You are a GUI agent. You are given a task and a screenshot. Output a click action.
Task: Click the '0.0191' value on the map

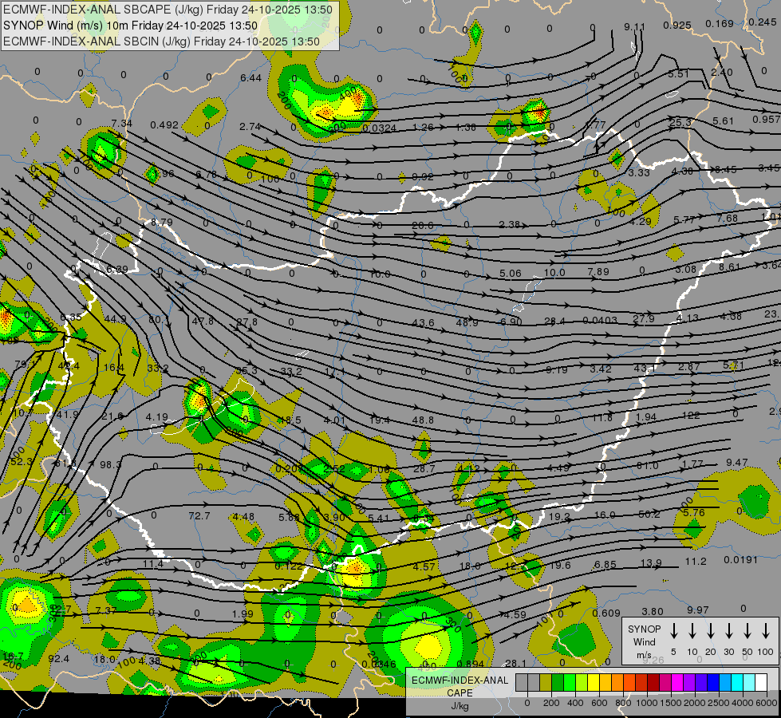740,559
